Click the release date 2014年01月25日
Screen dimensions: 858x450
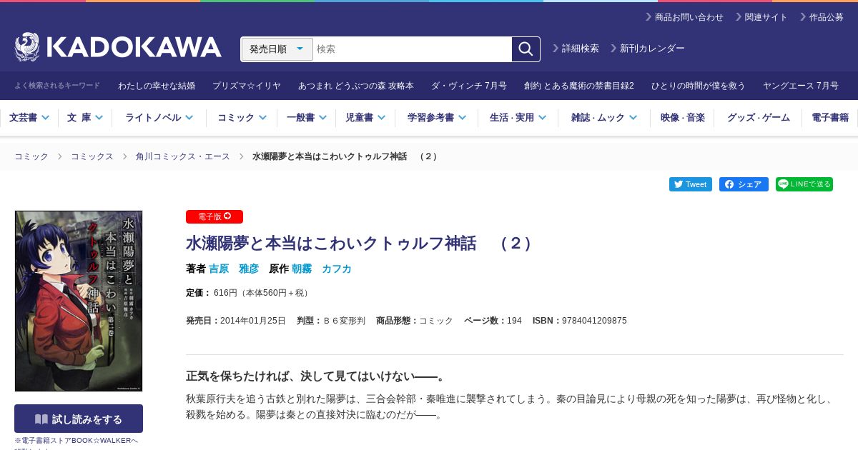253,321
